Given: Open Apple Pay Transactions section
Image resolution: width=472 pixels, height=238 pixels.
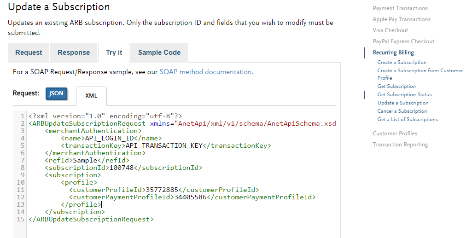Looking at the screenshot, I should coord(402,19).
